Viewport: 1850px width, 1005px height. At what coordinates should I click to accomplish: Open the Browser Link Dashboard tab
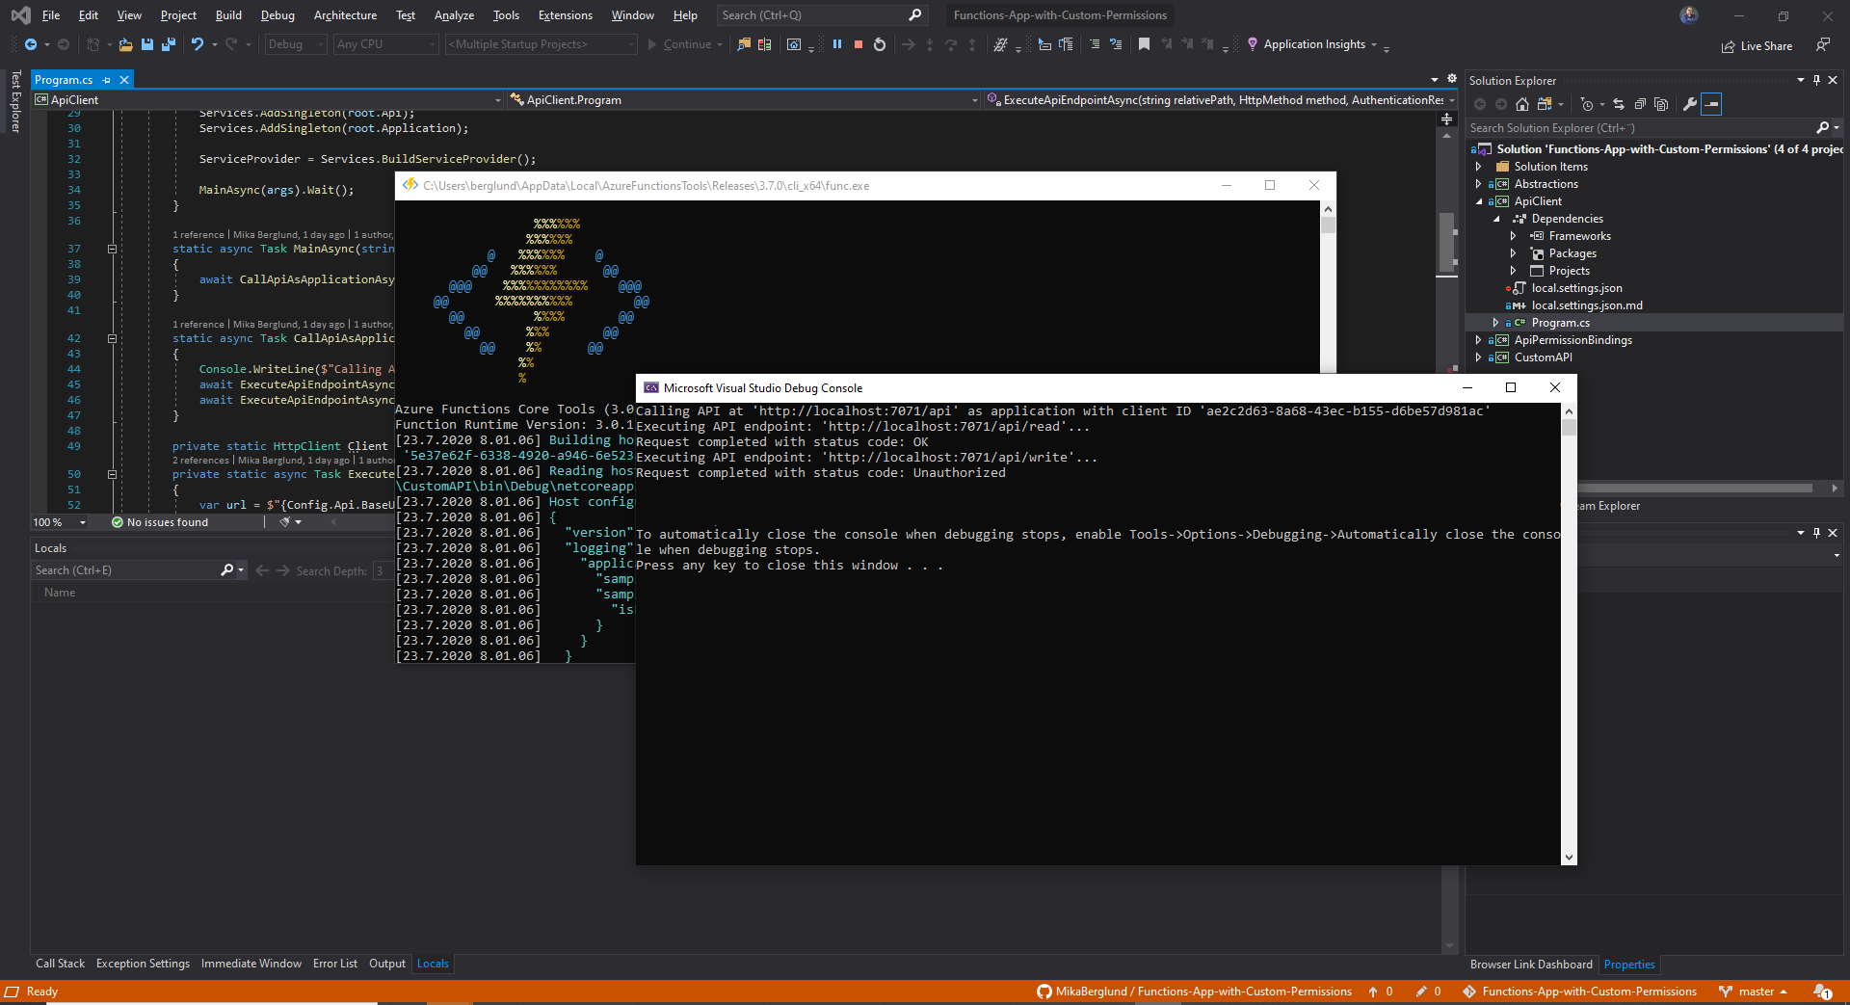click(1531, 965)
